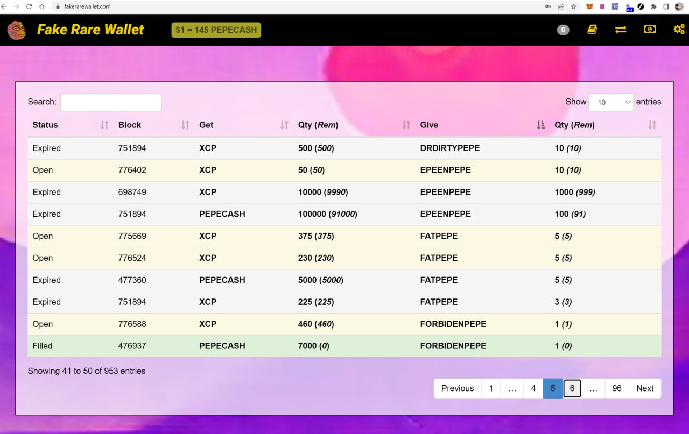The width and height of the screenshot is (689, 434).
Task: Click FORBIDENPEPE in the block 776588 row
Action: pyautogui.click(x=453, y=324)
